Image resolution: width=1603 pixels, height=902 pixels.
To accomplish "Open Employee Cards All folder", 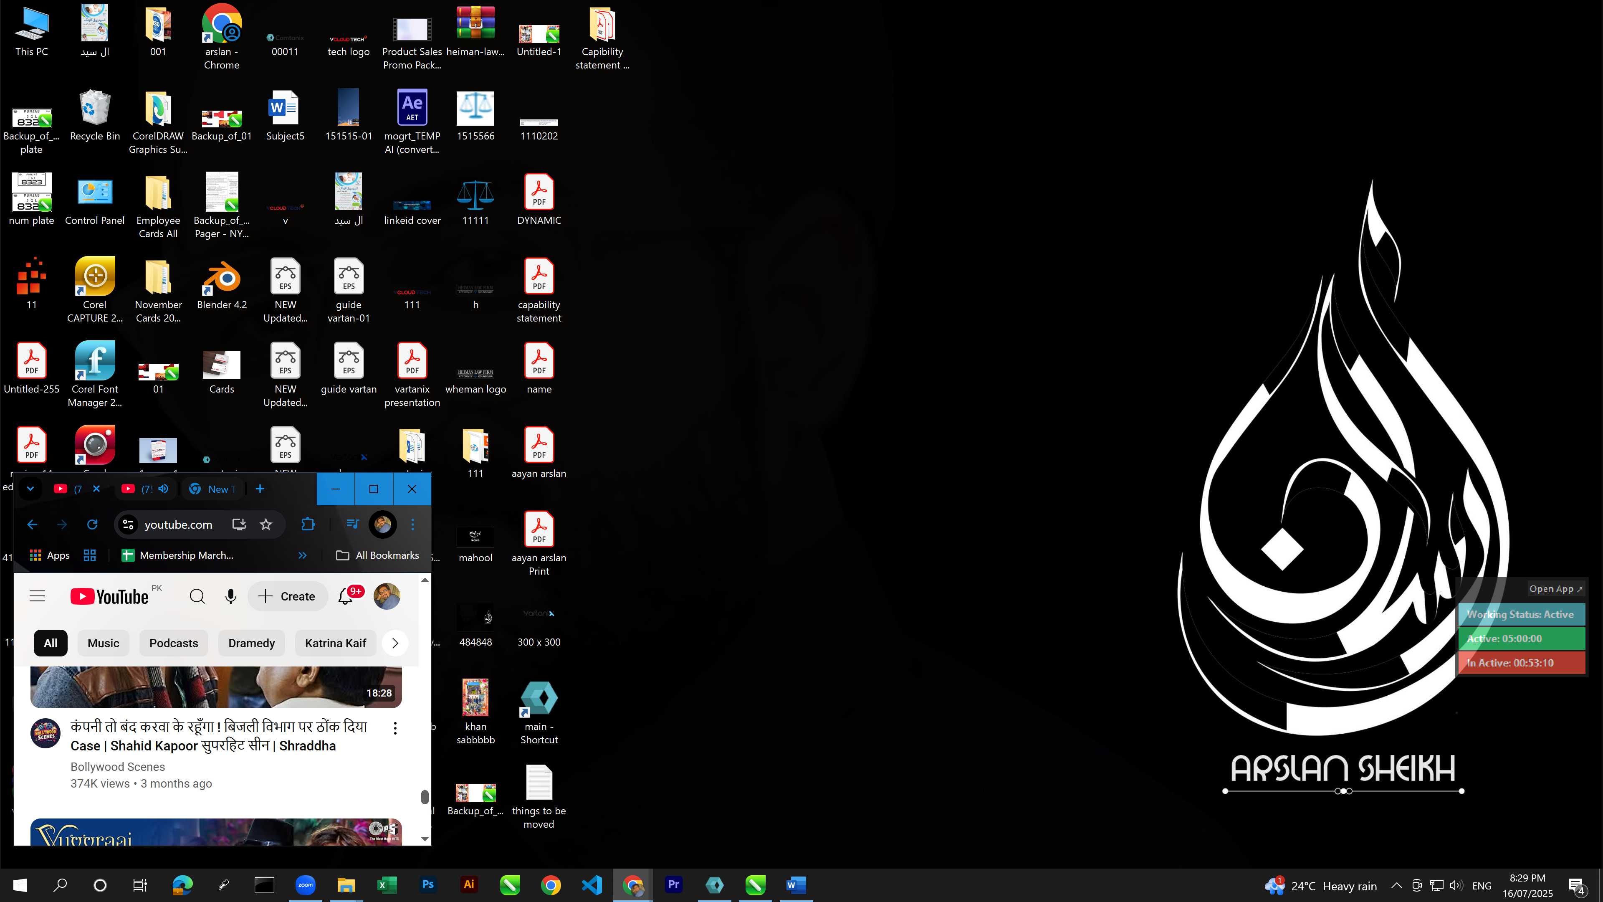I will [158, 207].
